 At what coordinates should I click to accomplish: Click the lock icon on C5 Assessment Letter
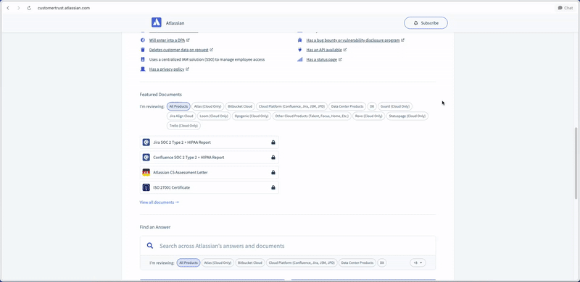pos(273,172)
